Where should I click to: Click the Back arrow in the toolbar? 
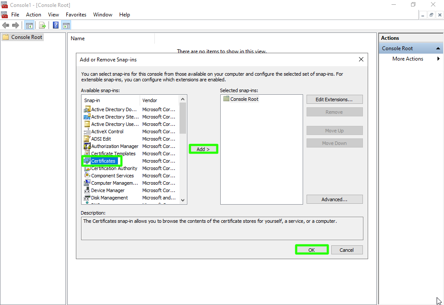6,25
